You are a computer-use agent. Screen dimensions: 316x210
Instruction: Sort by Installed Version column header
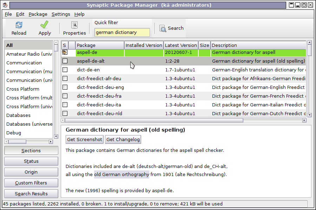(x=144, y=45)
